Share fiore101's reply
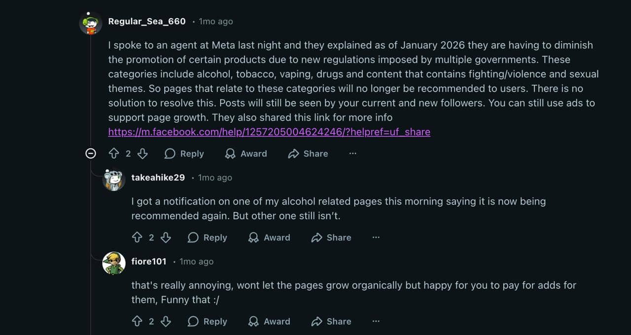The image size is (631, 335). [331, 322]
